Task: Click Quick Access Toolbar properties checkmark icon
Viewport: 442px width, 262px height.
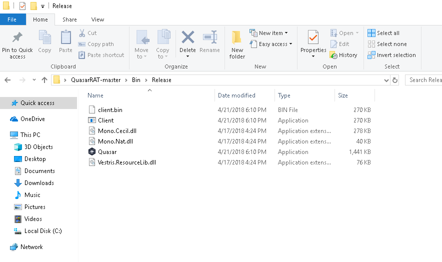Action: click(x=22, y=6)
